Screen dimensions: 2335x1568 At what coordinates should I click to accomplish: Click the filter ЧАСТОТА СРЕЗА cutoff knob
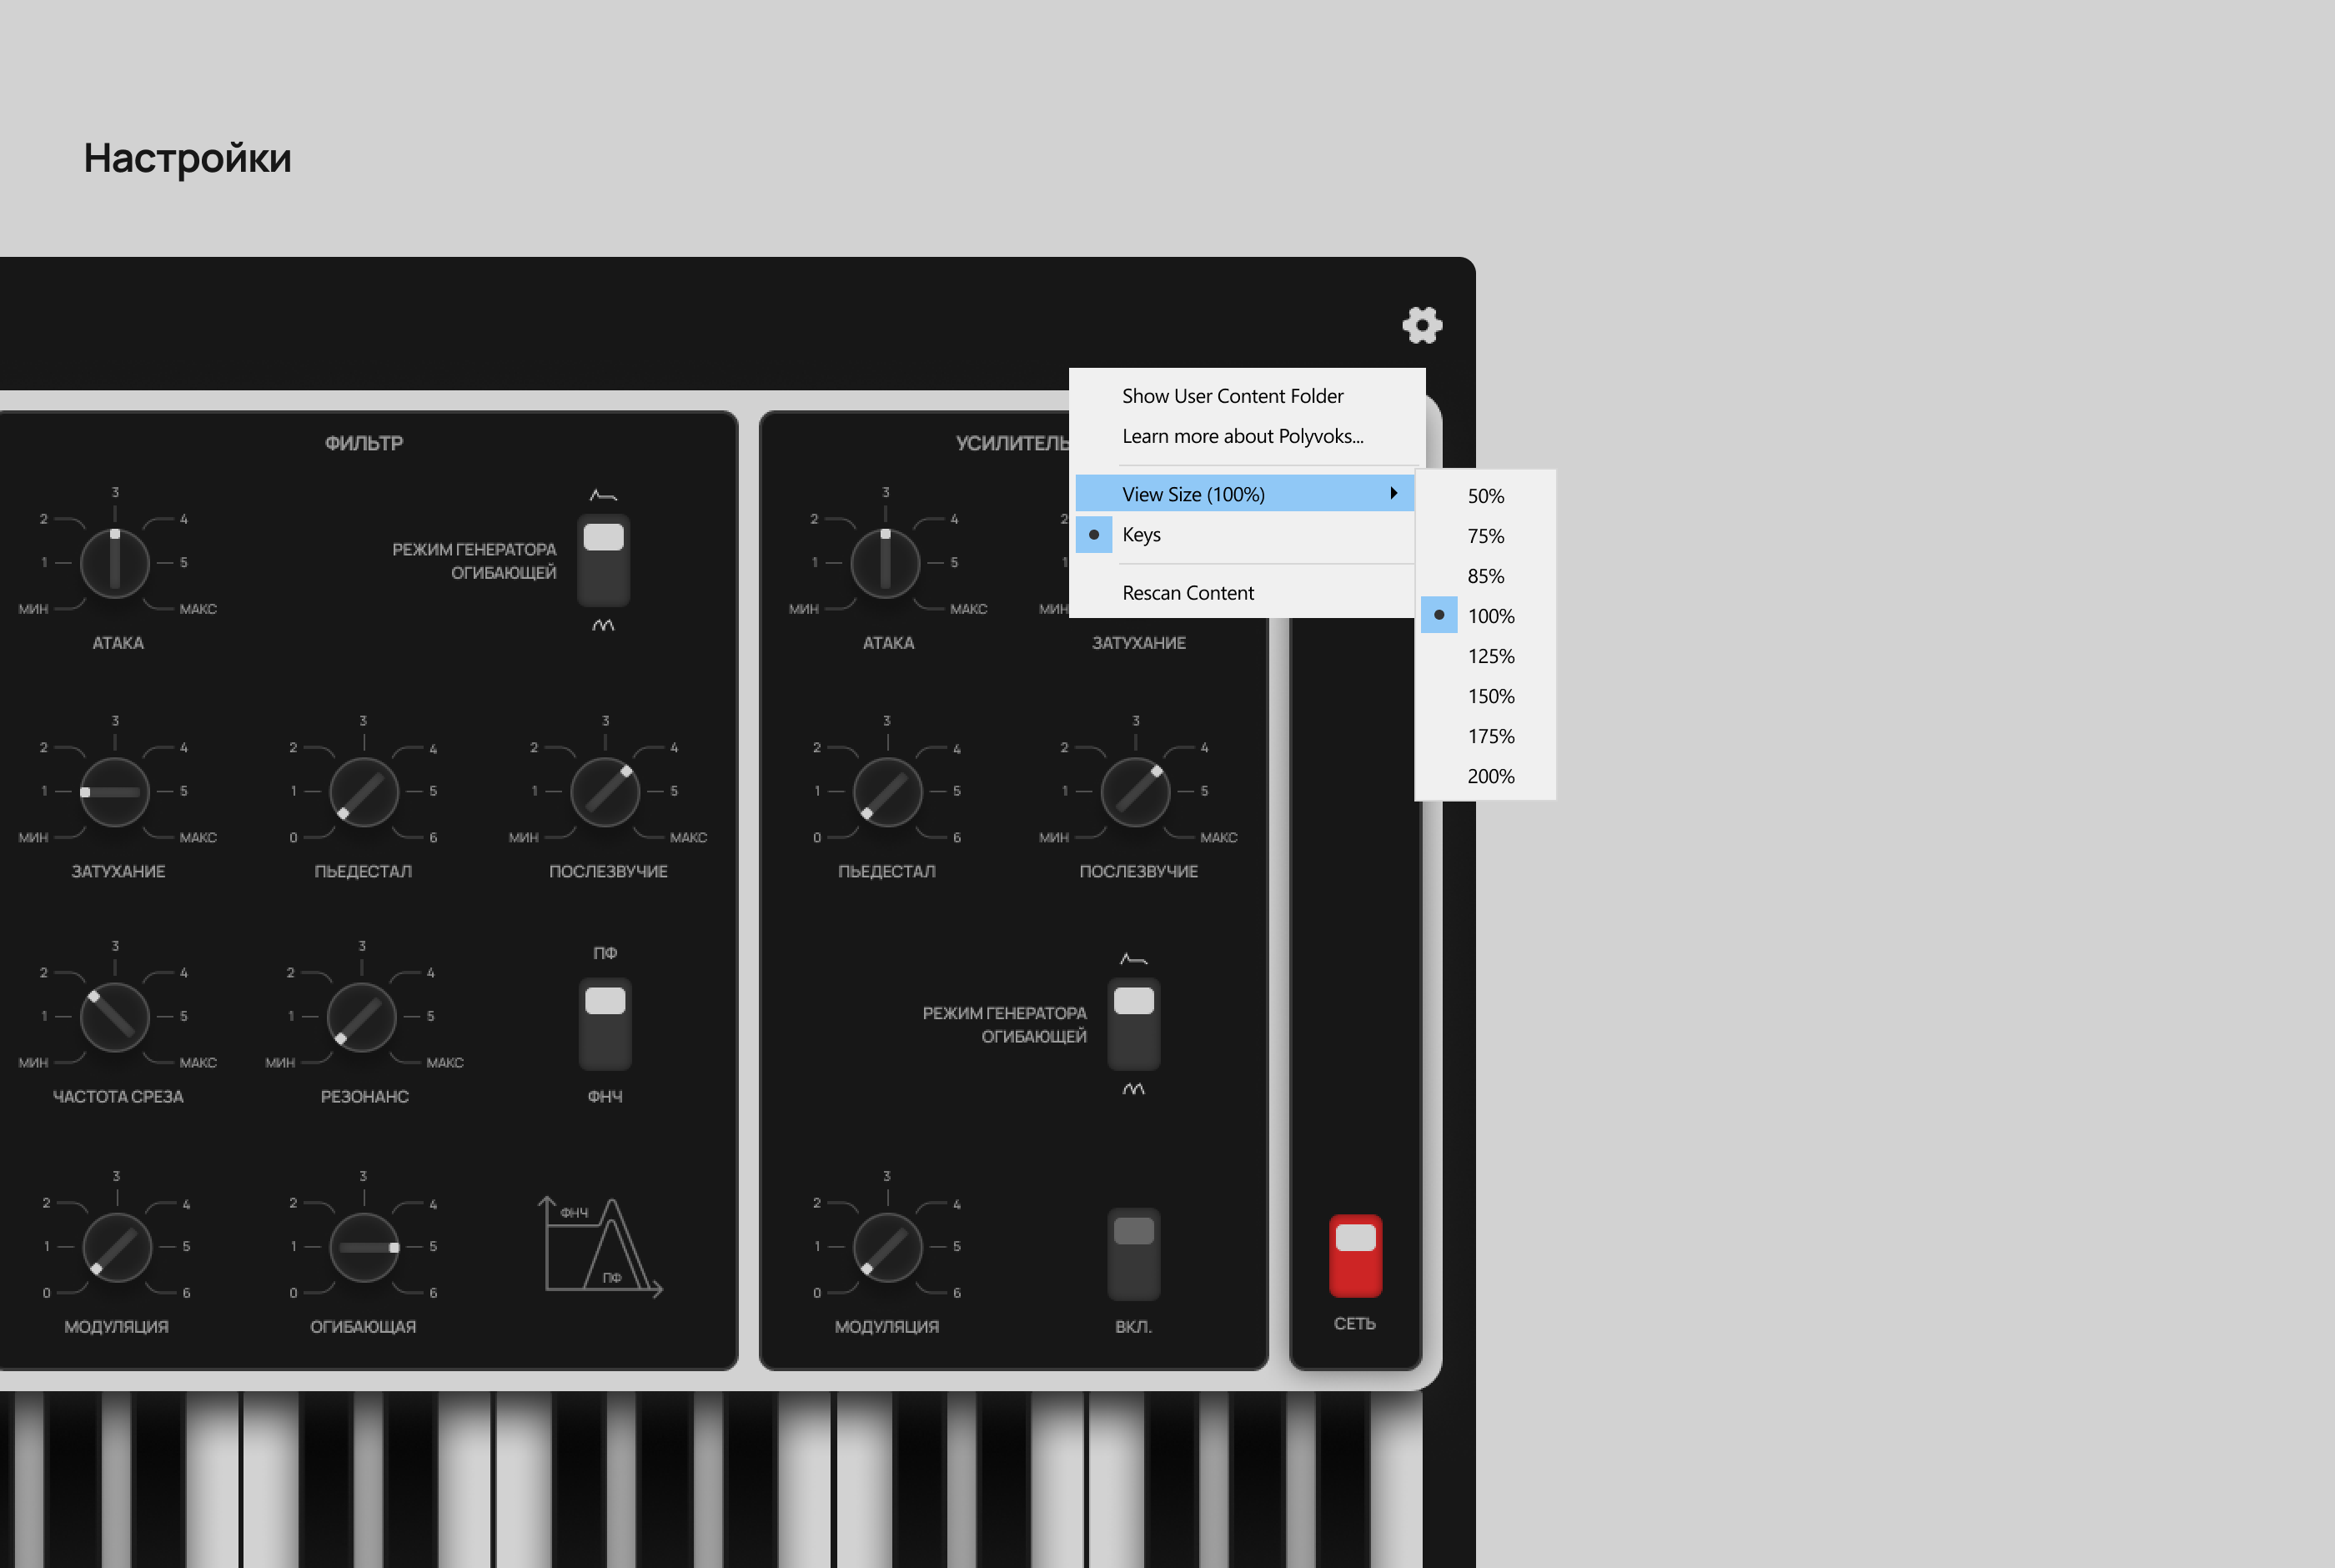tap(114, 1017)
